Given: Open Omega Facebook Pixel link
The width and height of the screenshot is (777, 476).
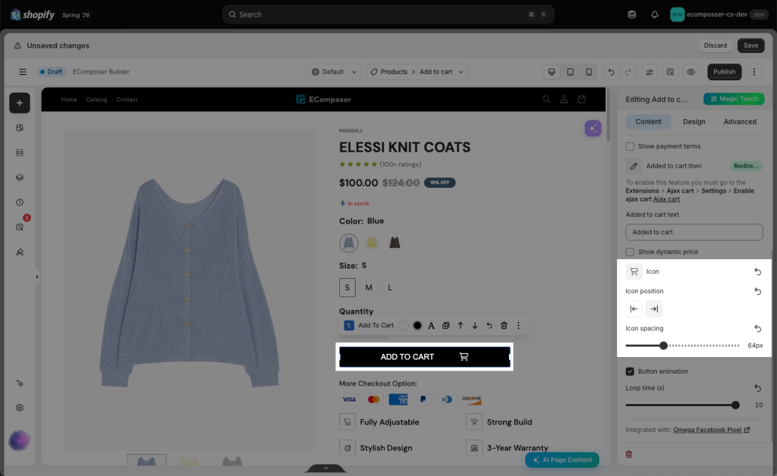Looking at the screenshot, I should [712, 430].
